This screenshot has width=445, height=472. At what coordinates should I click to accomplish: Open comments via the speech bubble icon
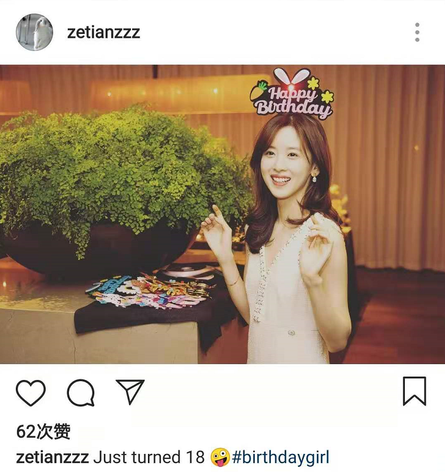point(81,392)
